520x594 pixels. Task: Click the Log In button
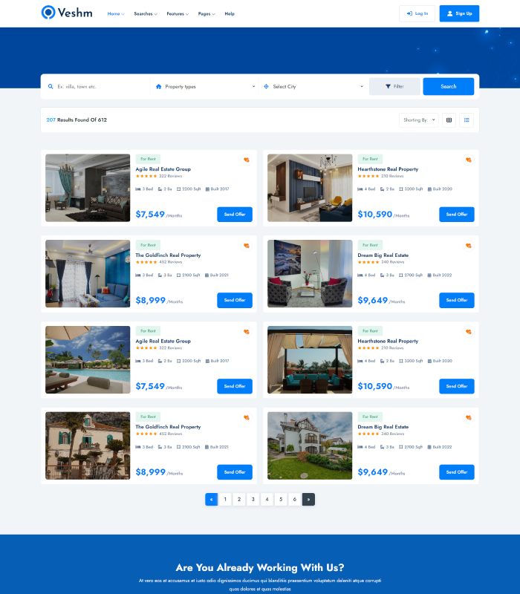pos(417,13)
